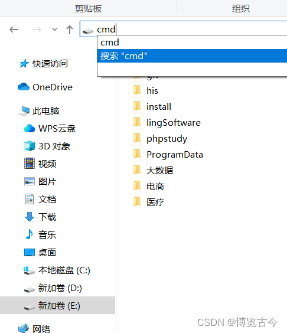Click the 剪贴板 ribbon group label
This screenshot has width=287, height=333.
pos(89,9)
